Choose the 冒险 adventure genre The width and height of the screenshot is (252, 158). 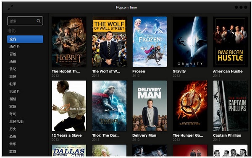click(13, 54)
